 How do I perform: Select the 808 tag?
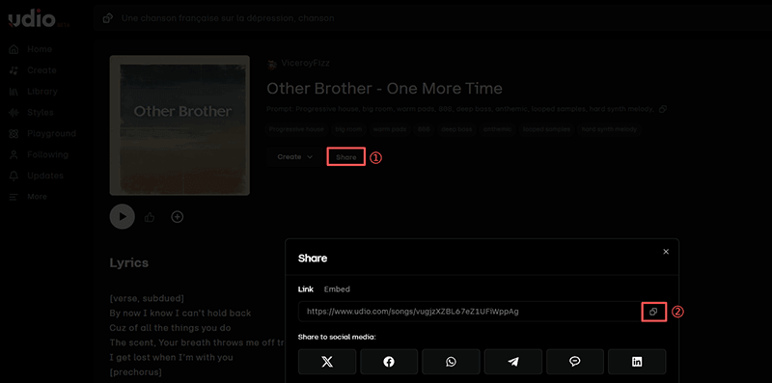(x=424, y=129)
